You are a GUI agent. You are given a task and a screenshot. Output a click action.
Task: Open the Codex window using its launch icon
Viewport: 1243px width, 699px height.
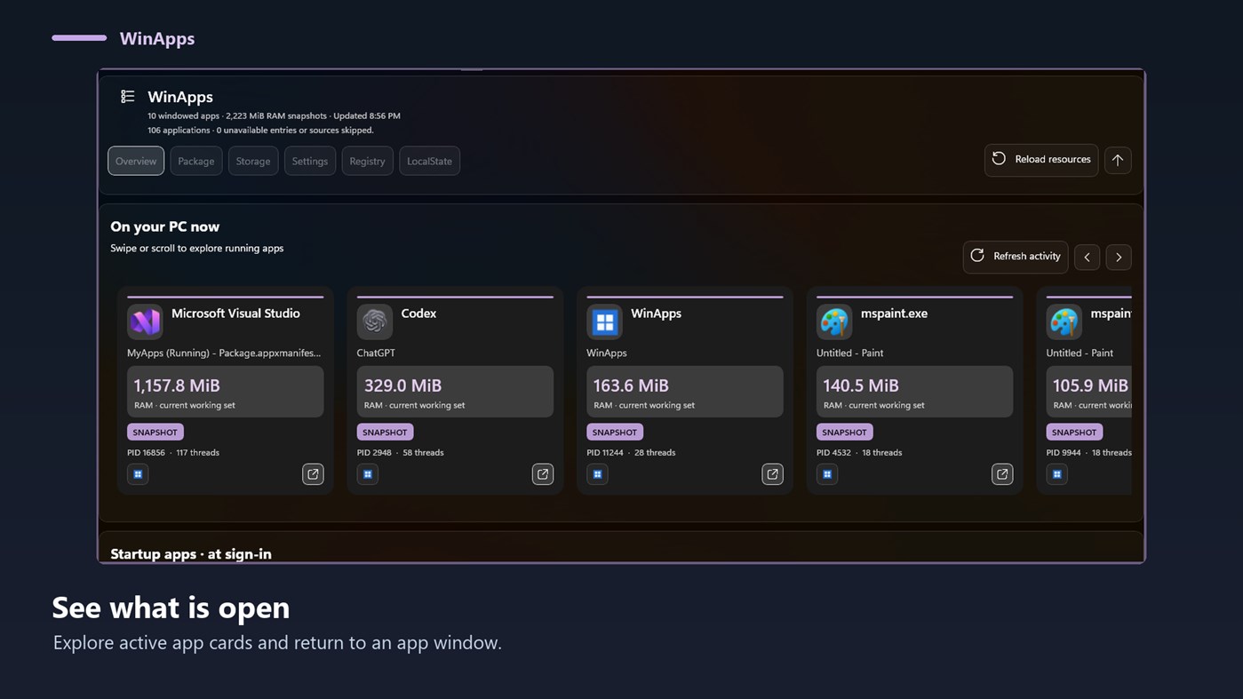[543, 474]
